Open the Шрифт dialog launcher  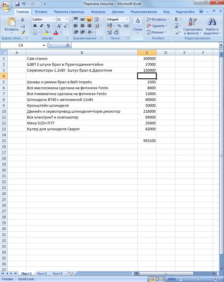(x=68, y=38)
